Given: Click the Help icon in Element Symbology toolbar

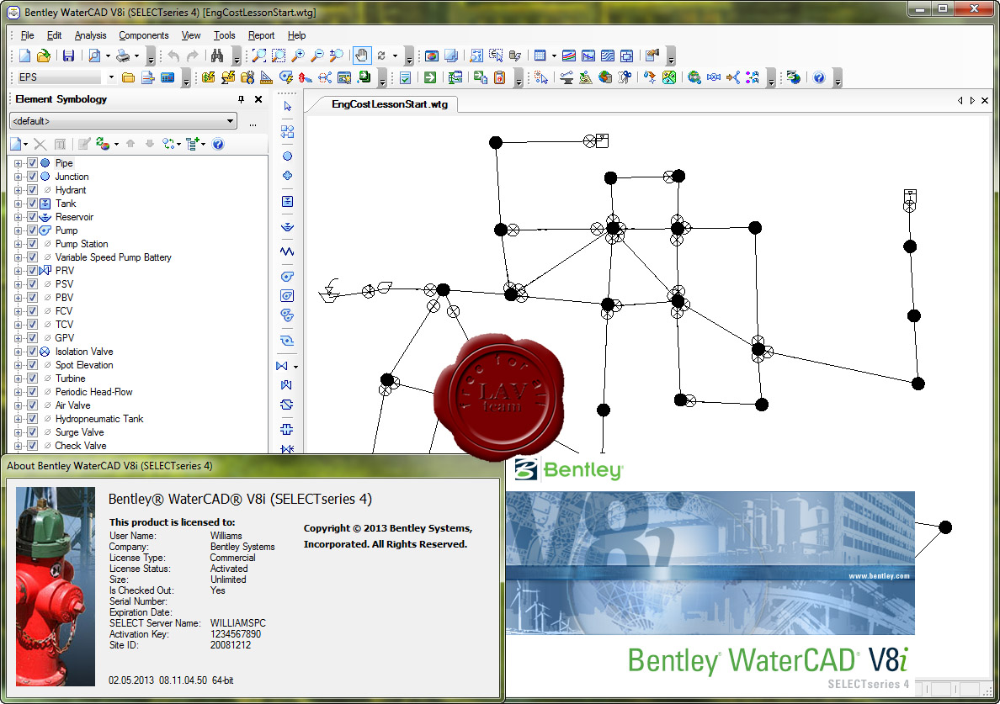Looking at the screenshot, I should pos(218,144).
